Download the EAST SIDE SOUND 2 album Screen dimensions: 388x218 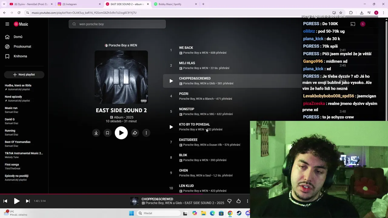click(x=96, y=133)
